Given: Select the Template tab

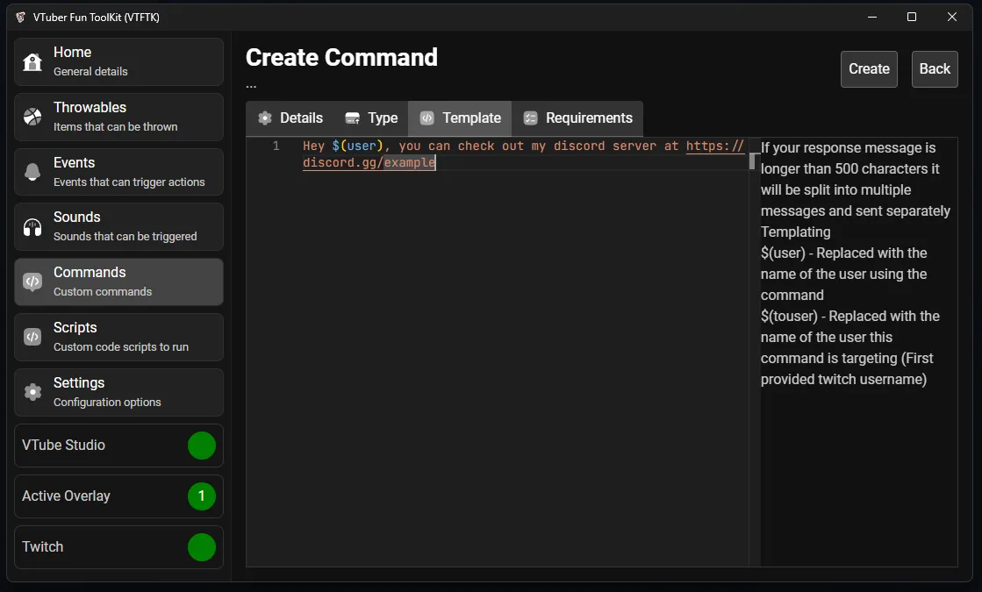Looking at the screenshot, I should [460, 118].
